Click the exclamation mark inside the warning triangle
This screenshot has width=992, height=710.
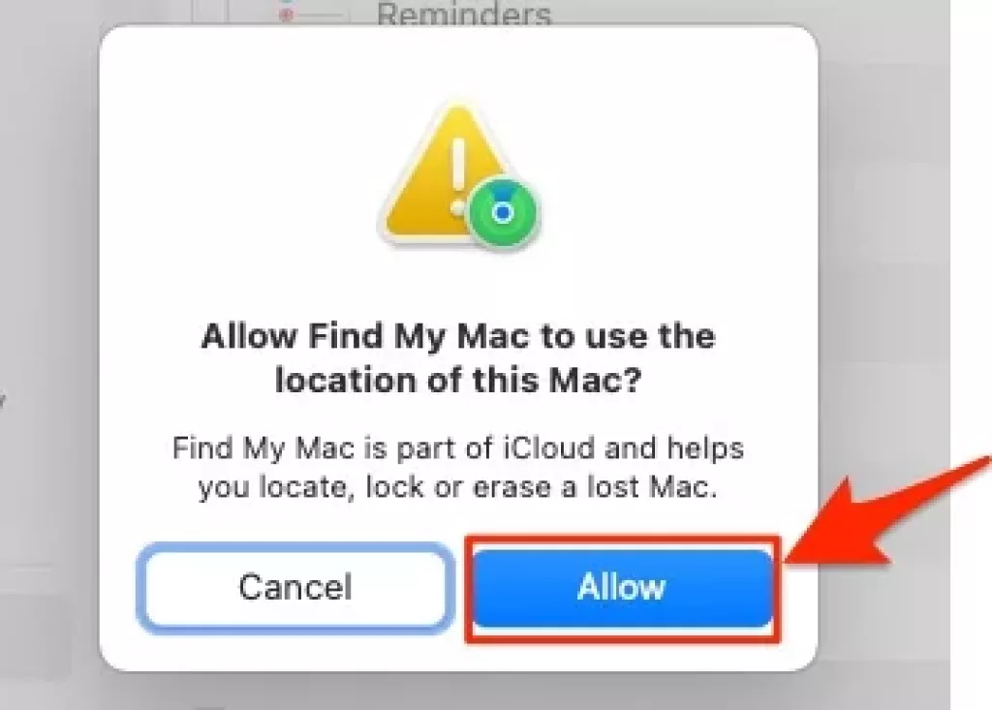tap(458, 176)
